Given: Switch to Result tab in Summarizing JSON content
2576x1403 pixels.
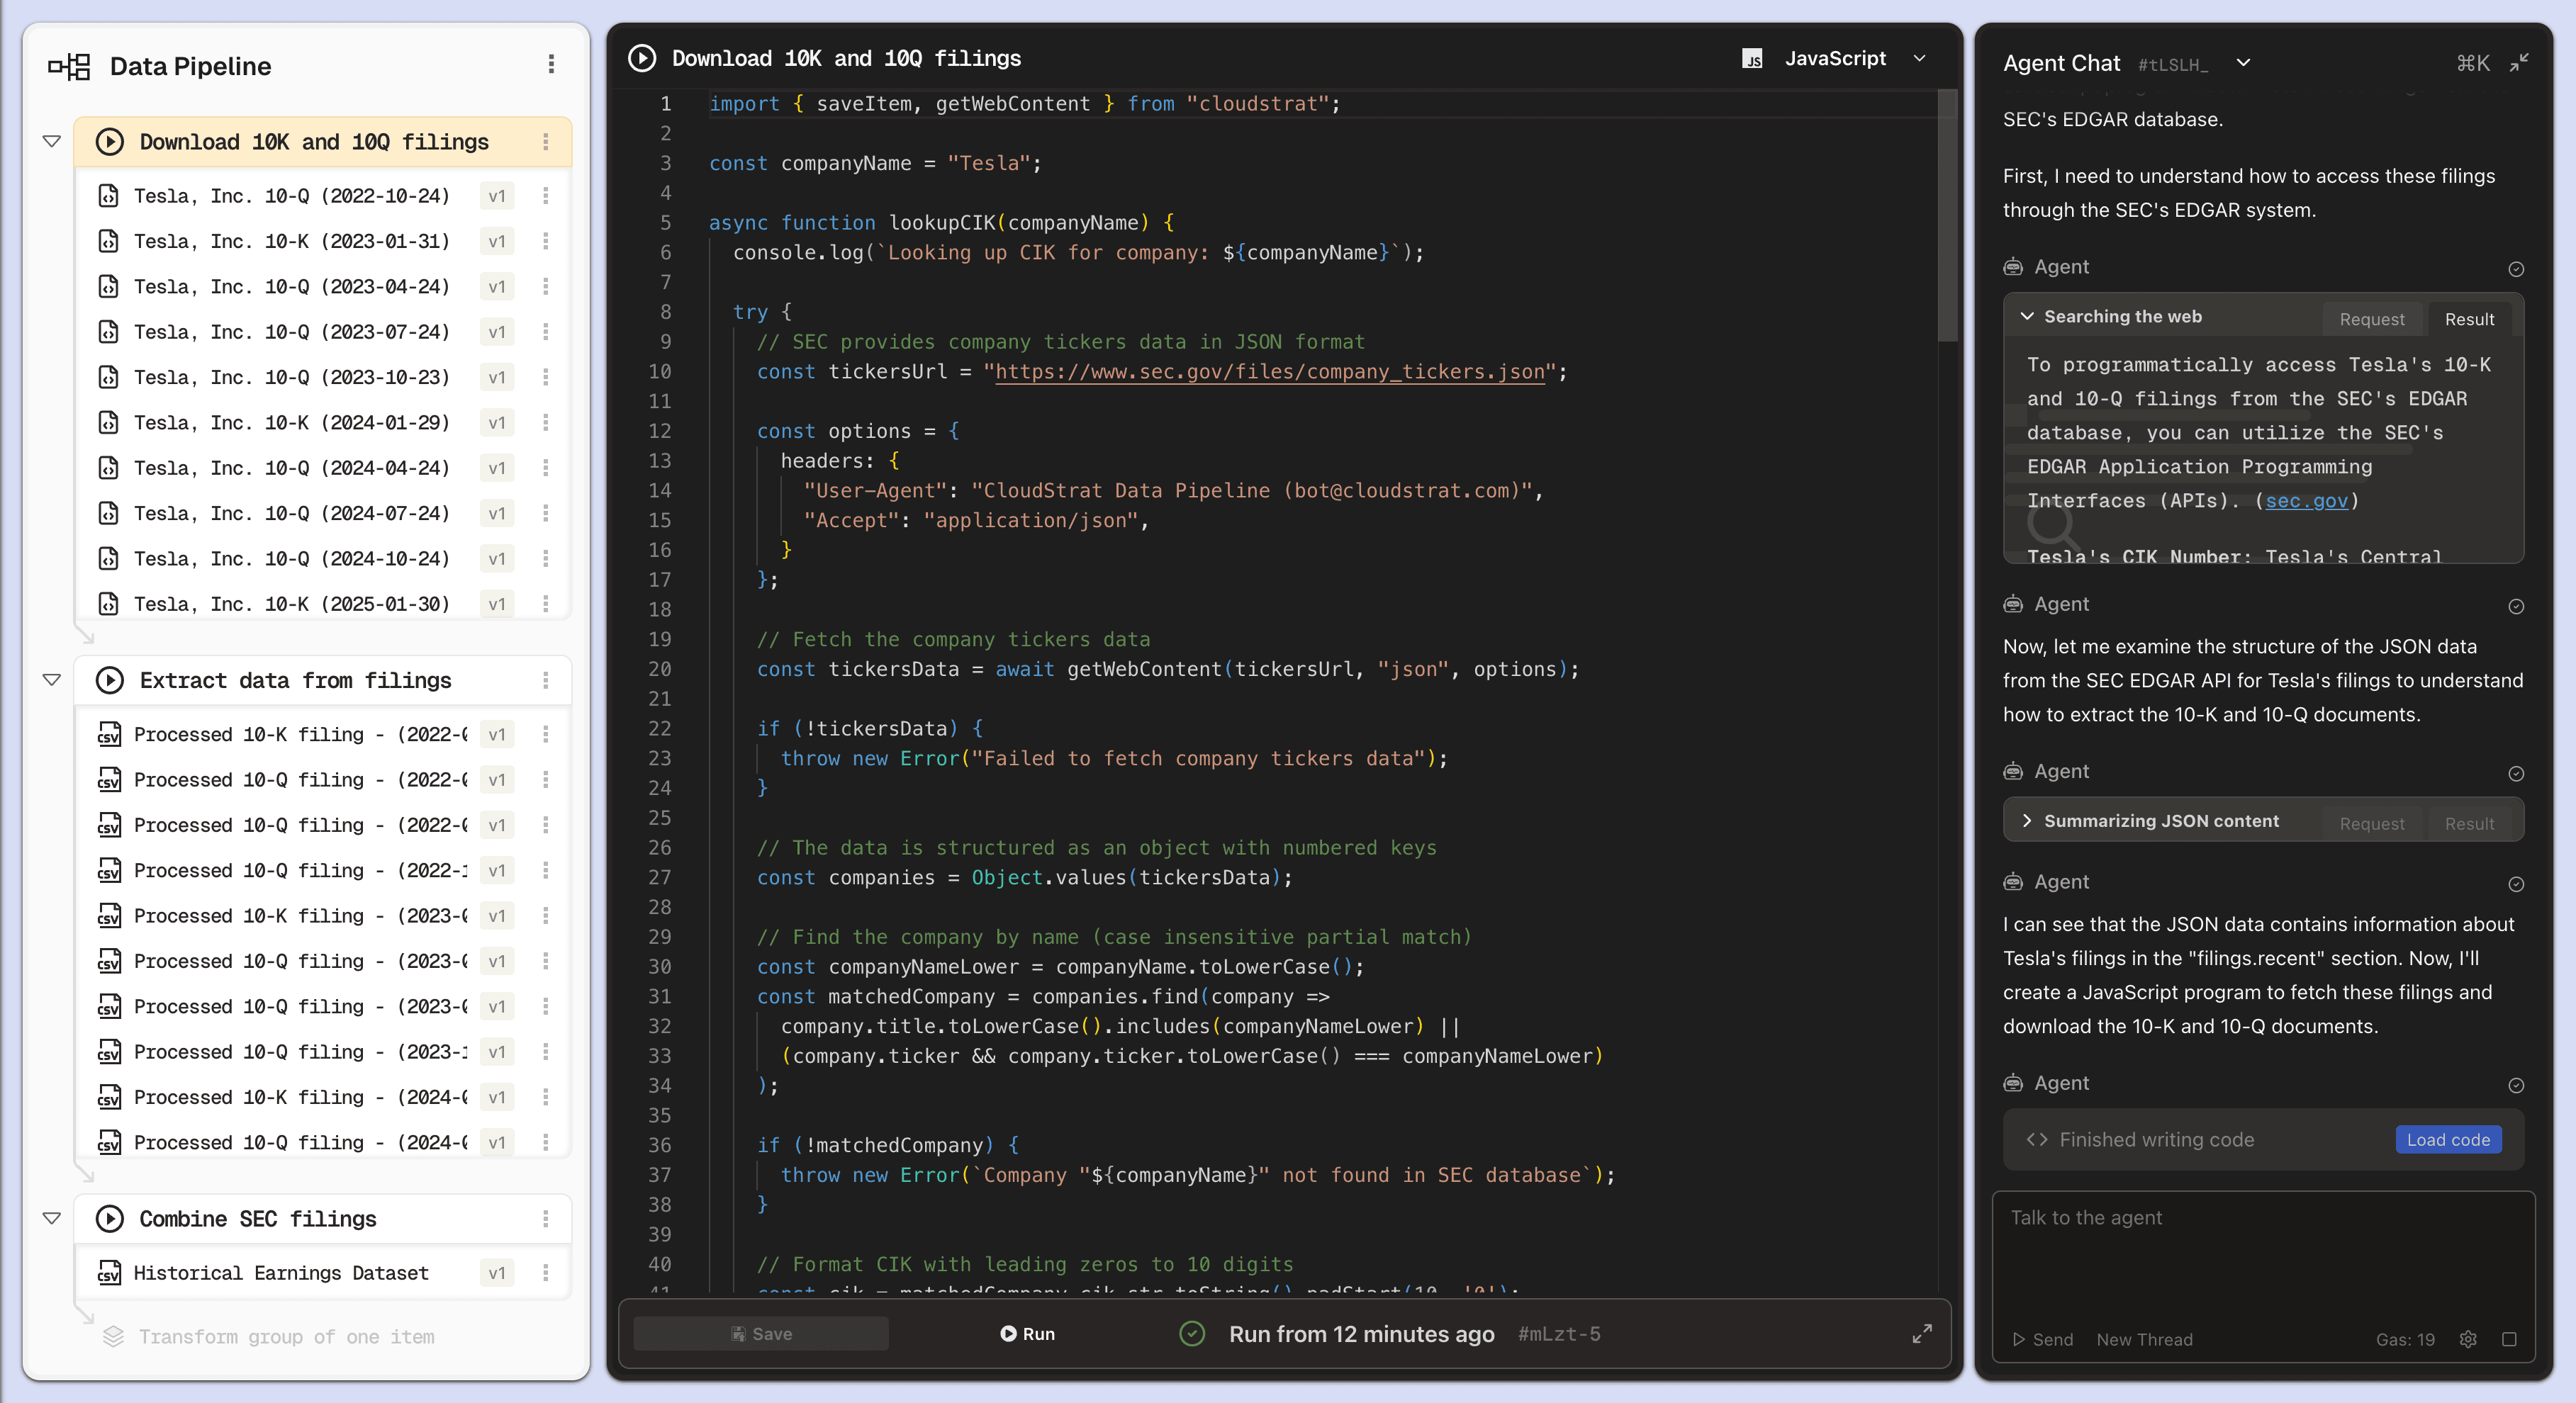Looking at the screenshot, I should pyautogui.click(x=2469, y=823).
